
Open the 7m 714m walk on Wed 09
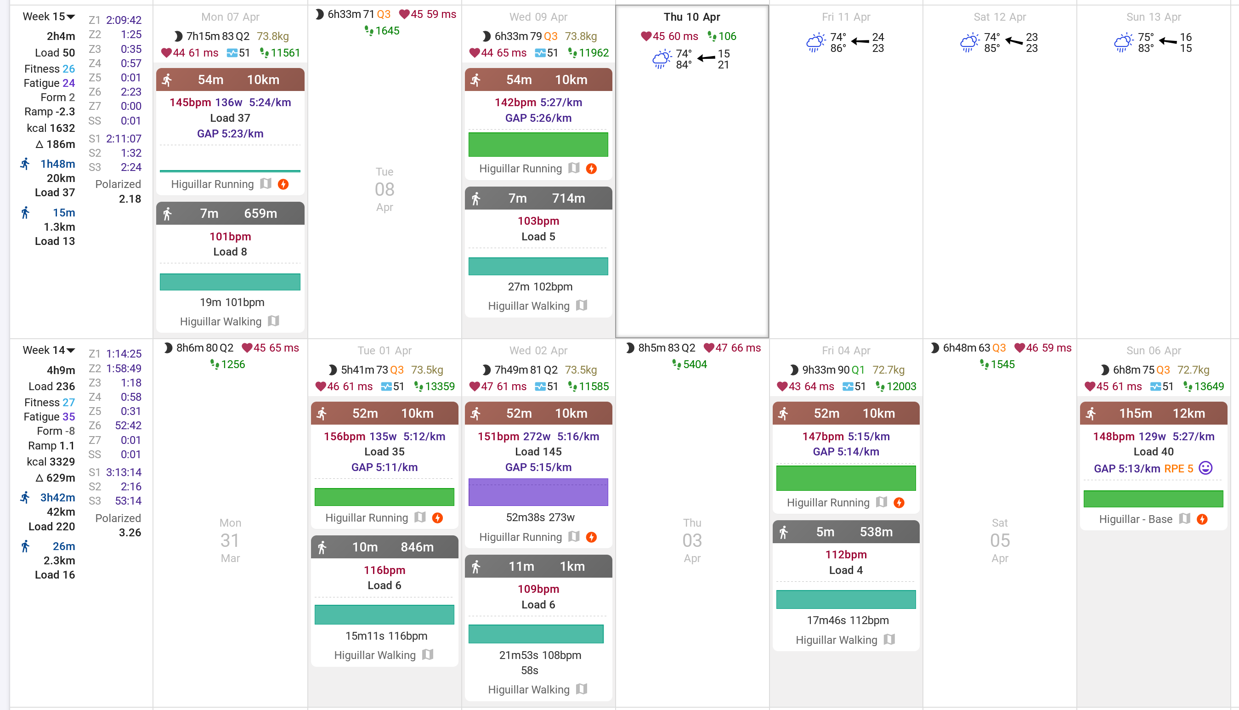538,199
